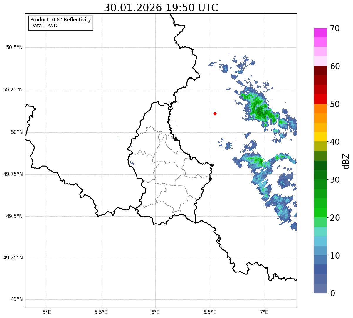Click the 50.5°N latitude label

pos(14,47)
